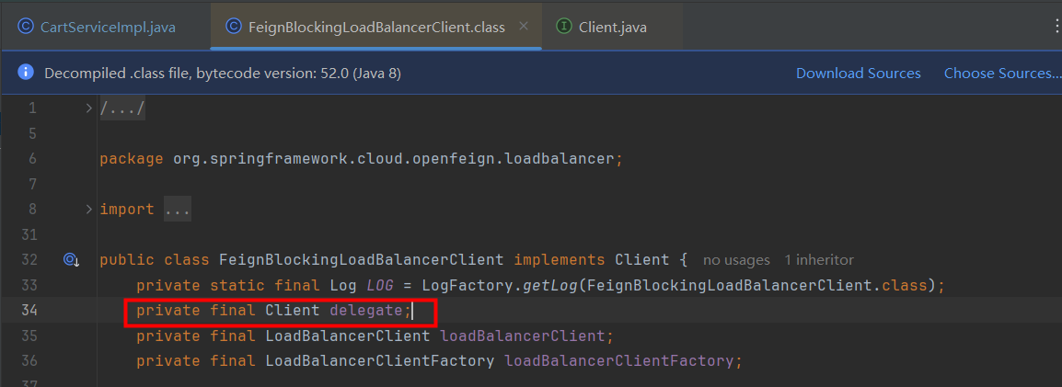Click the Download Sources link
1062x387 pixels.
[x=858, y=74]
